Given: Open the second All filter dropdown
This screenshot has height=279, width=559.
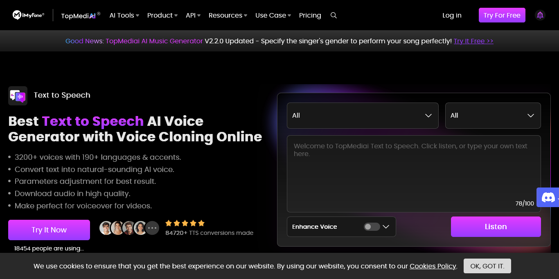Looking at the screenshot, I should point(493,116).
